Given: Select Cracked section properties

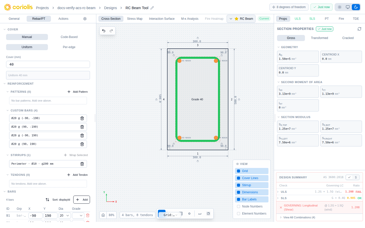Looking at the screenshot, I should pyautogui.click(x=348, y=38).
